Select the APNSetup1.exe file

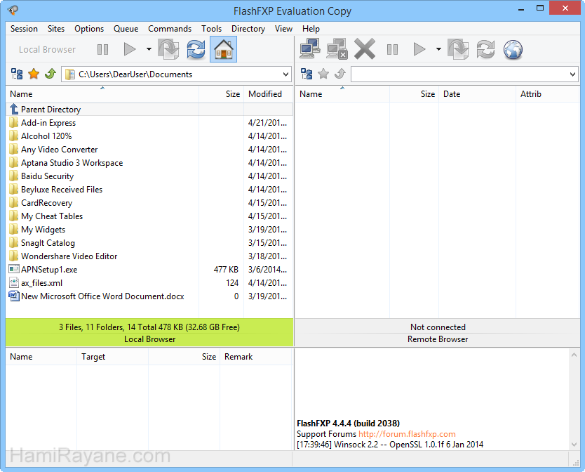click(149, 270)
